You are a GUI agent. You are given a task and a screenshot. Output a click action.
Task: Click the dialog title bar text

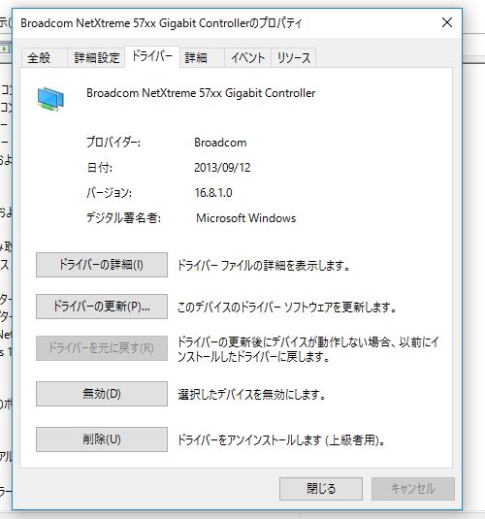coord(161,23)
